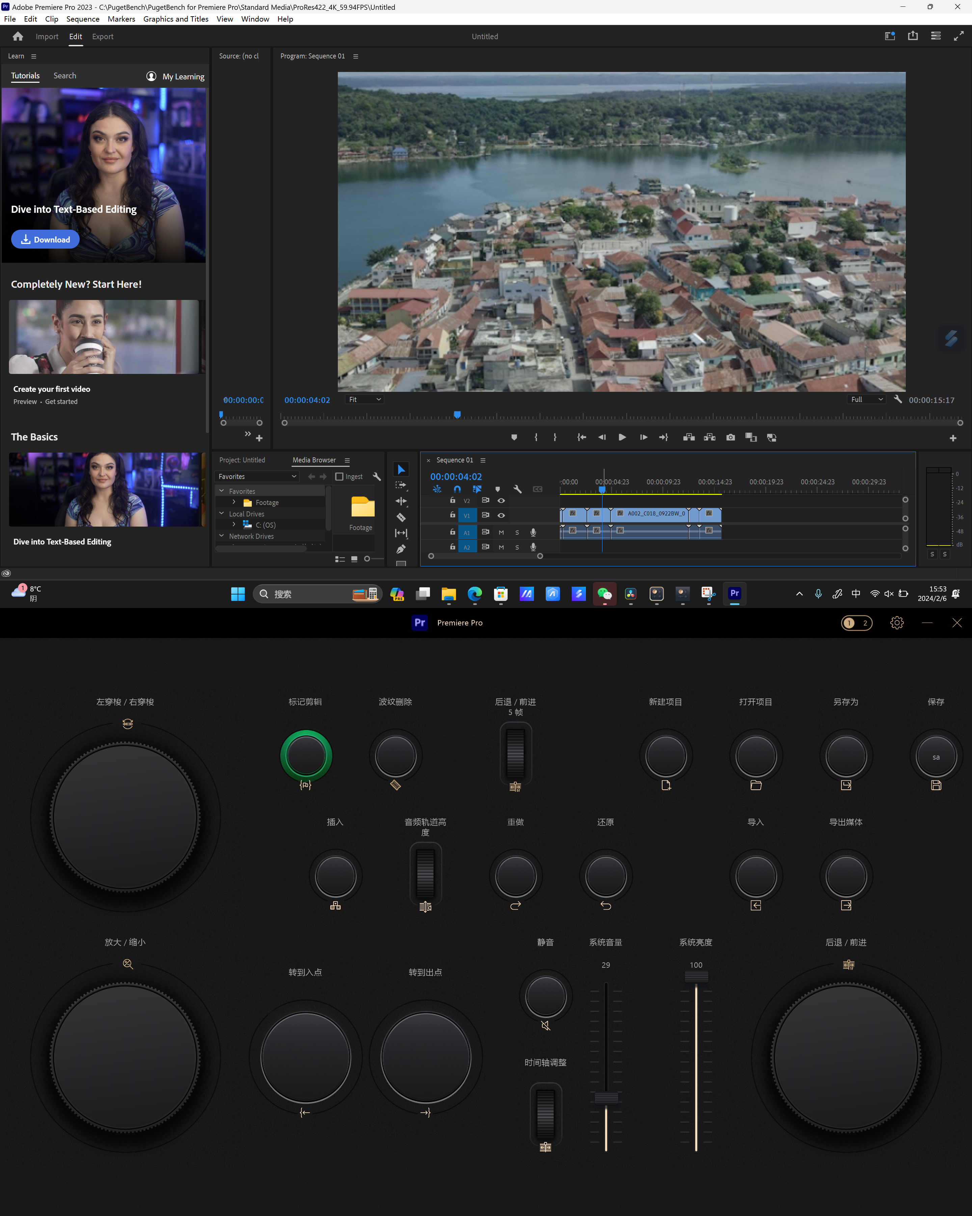Enable voice-over record on track A1
Image resolution: width=972 pixels, height=1216 pixels.
pyautogui.click(x=533, y=532)
